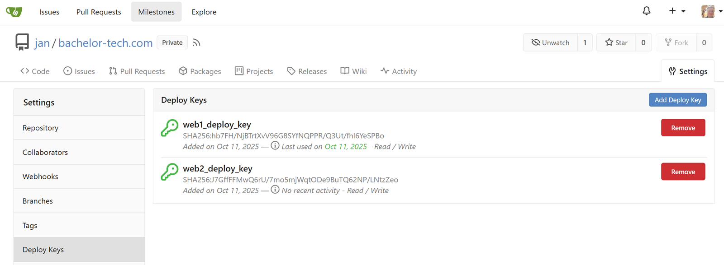Open the watchers count of 1
Viewport: 724px width, 265px height.
pyautogui.click(x=585, y=42)
